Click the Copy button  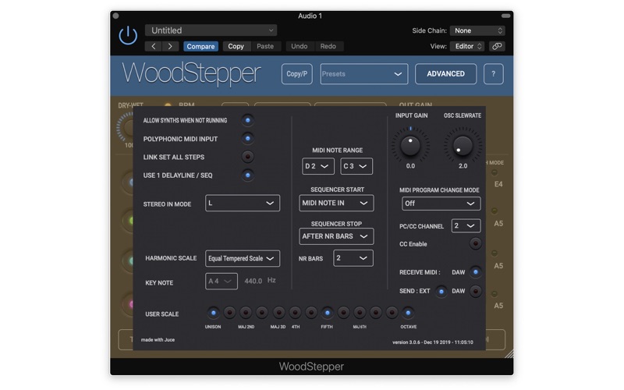pos(236,46)
